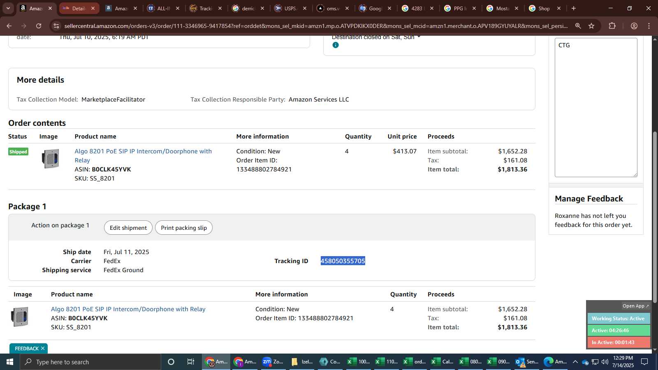Open browser extensions puzzle icon
The width and height of the screenshot is (658, 370).
612,26
